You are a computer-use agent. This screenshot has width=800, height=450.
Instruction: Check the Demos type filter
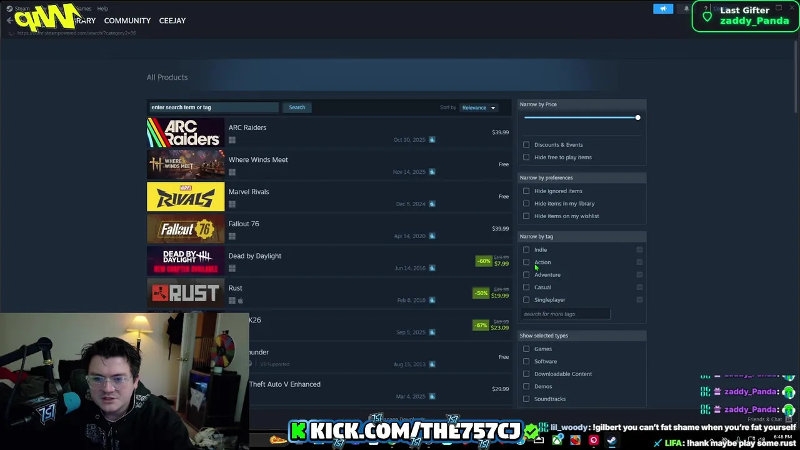click(526, 386)
